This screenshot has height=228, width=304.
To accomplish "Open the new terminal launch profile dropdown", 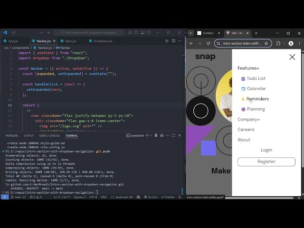I will tap(151, 135).
